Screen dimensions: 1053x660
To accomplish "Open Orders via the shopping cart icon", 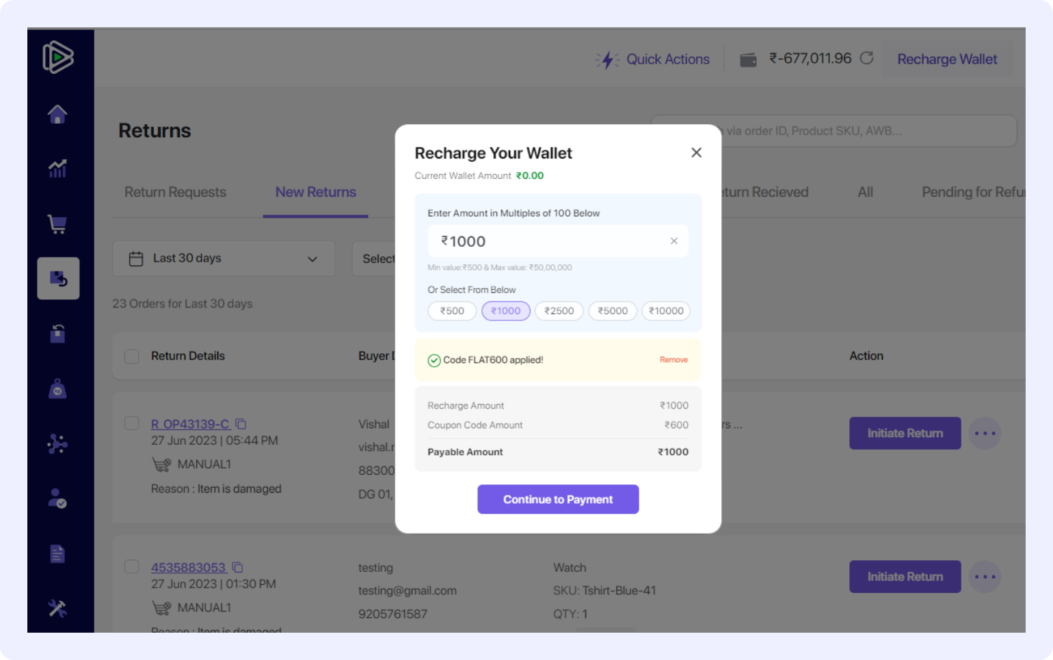I will pos(57,223).
